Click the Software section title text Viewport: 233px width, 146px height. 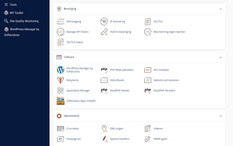pyautogui.click(x=69, y=57)
